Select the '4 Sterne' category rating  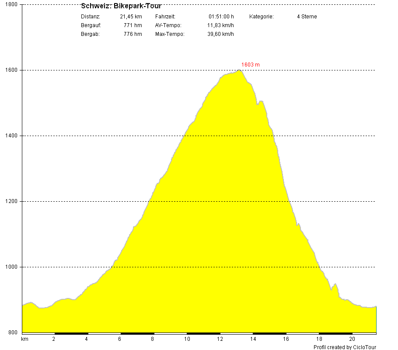tap(307, 17)
